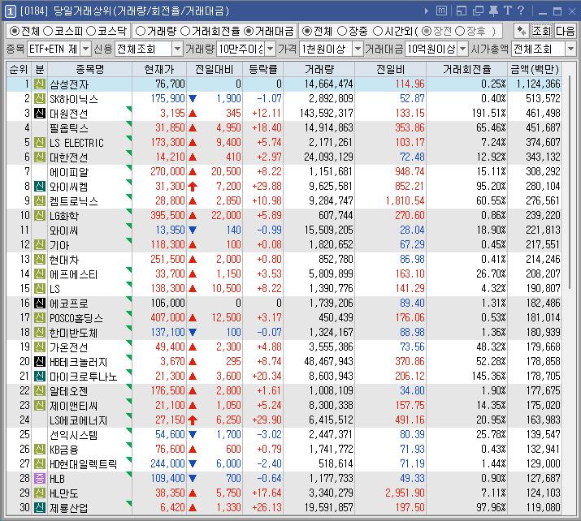Click the two-arrows swap icon beside 조회
The height and width of the screenshot is (521, 581).
pos(522,31)
